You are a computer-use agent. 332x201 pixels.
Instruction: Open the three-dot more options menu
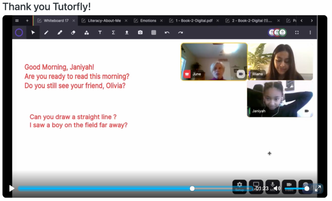point(310,33)
